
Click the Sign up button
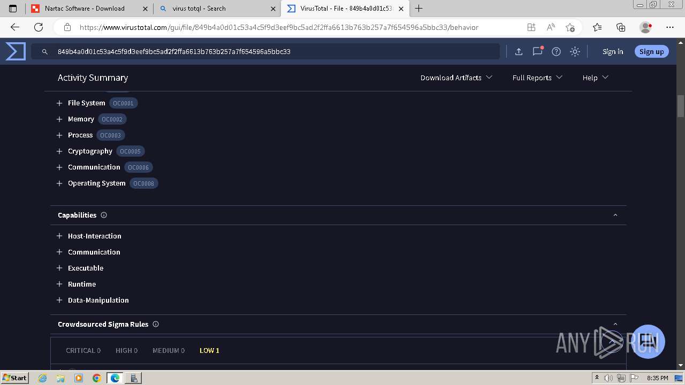[x=651, y=51]
